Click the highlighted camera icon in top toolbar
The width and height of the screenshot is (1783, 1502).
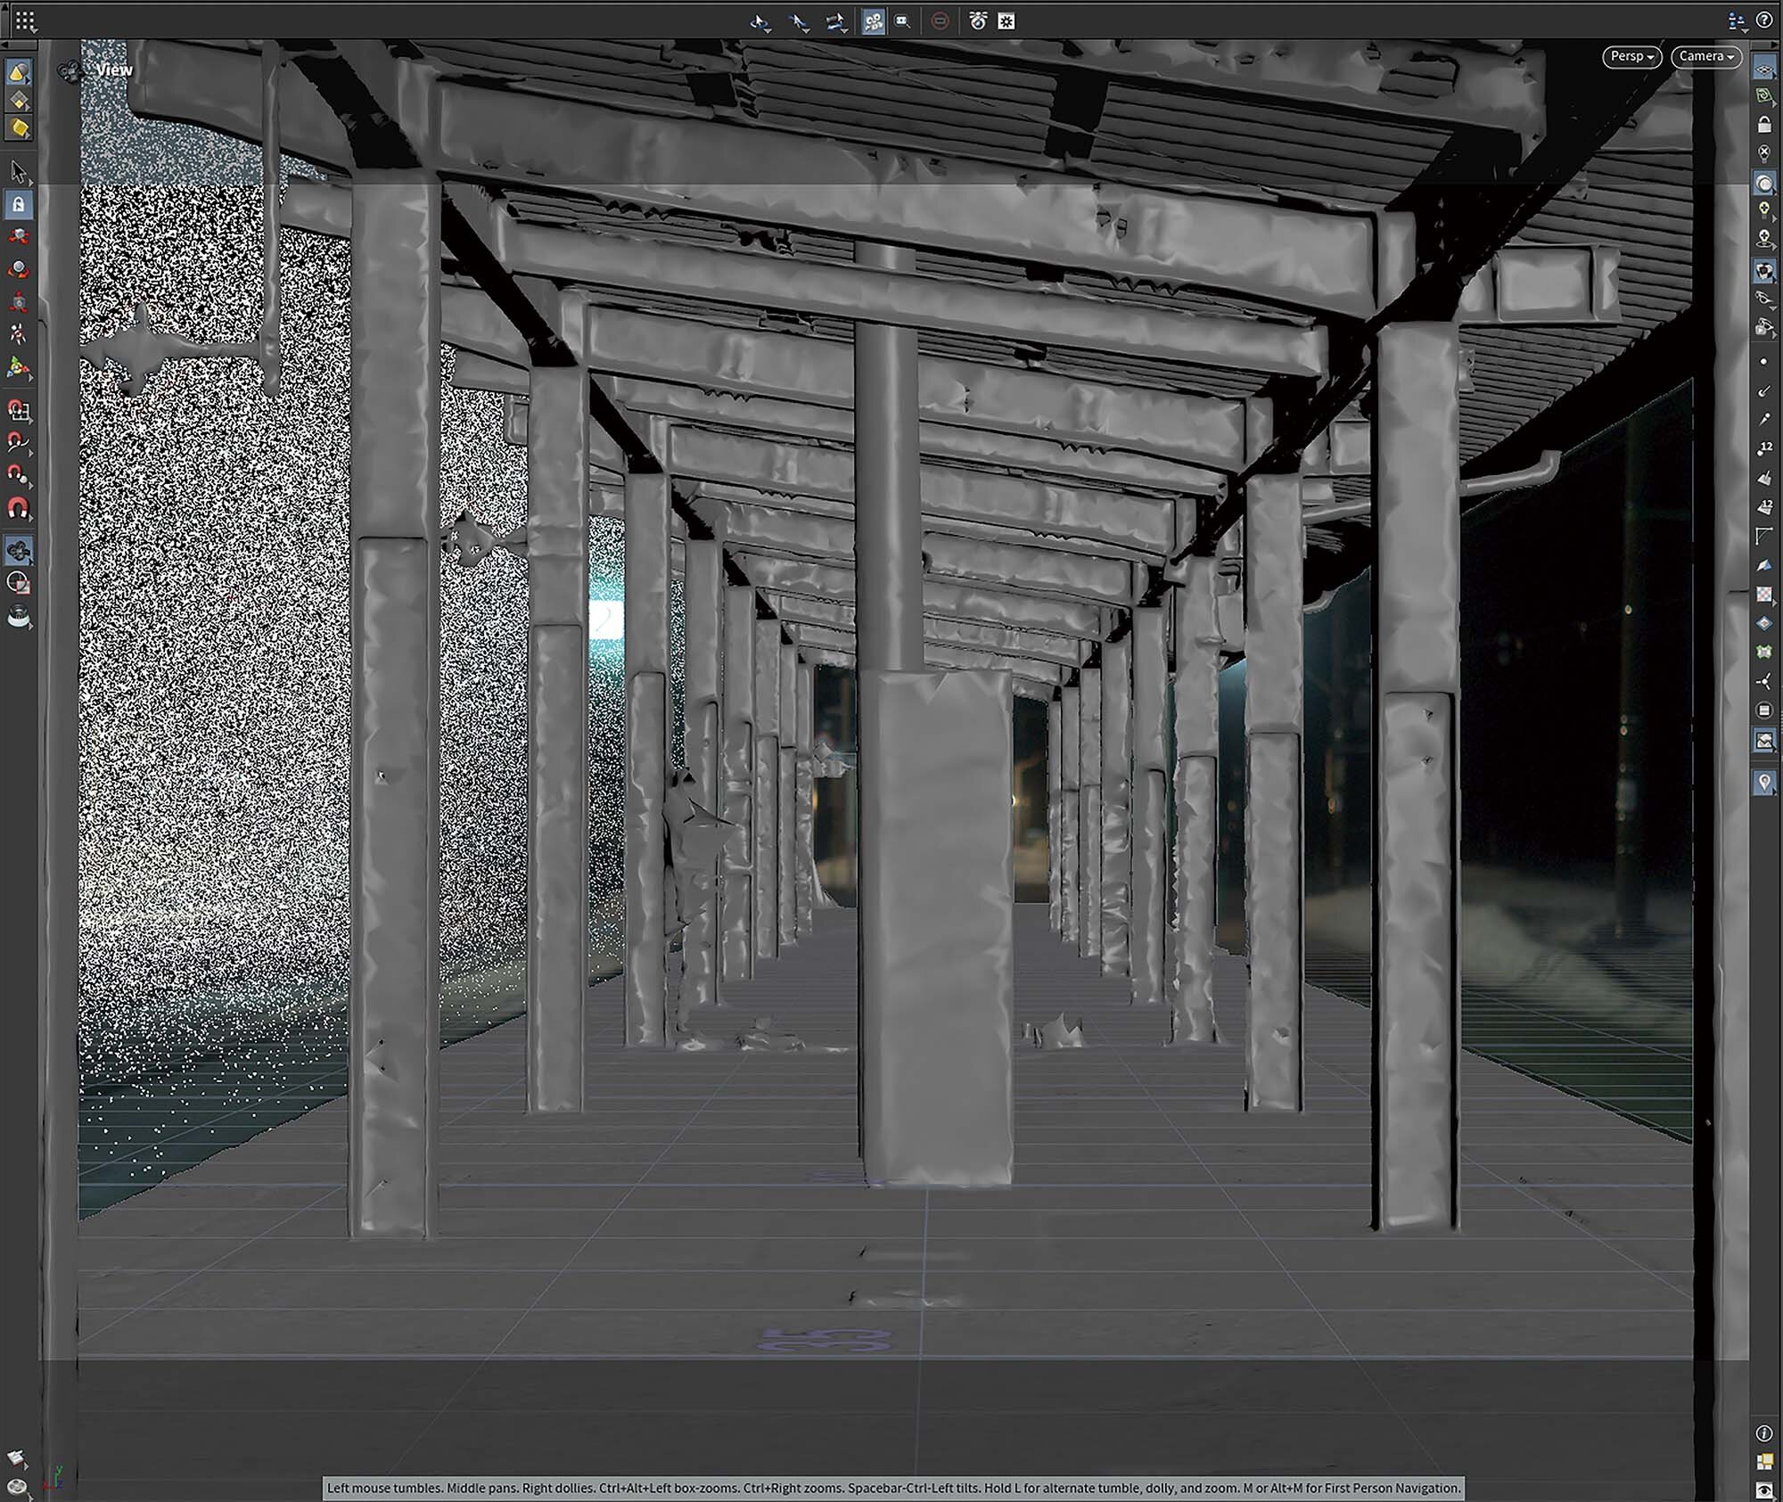[873, 21]
